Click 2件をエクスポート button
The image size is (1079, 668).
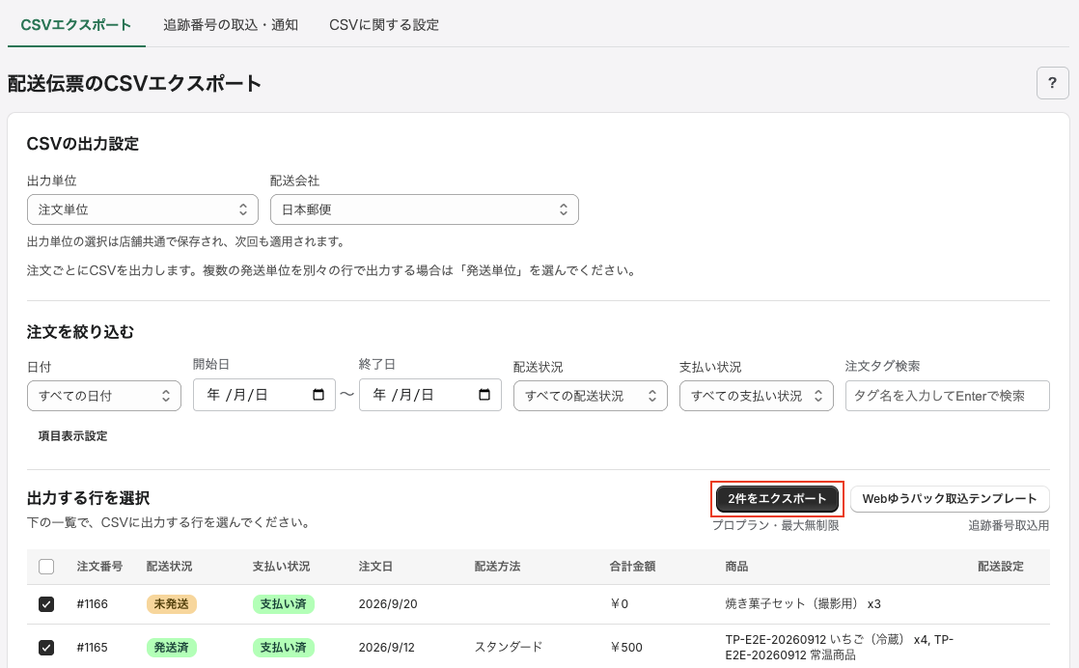777,499
